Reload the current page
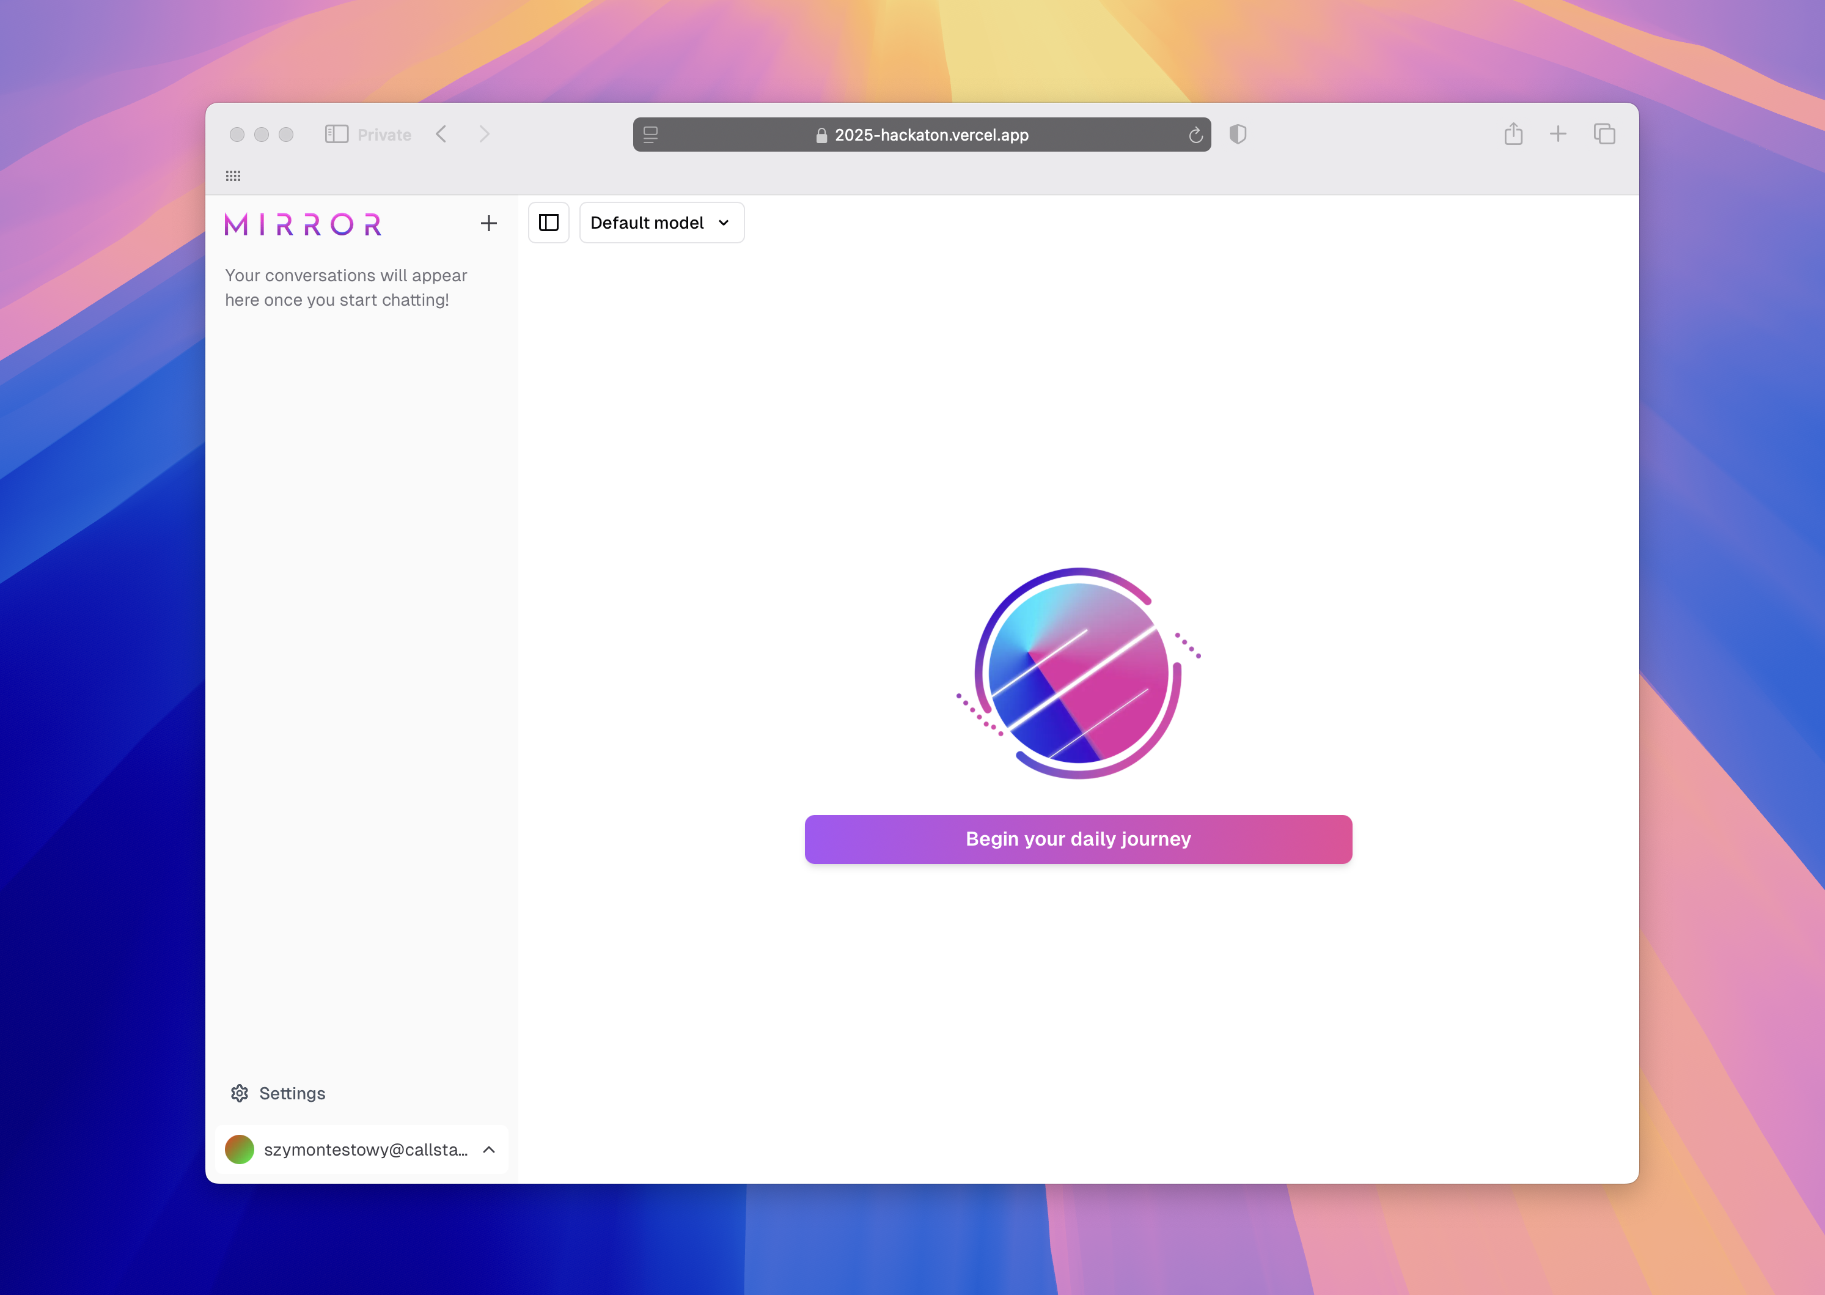Viewport: 1825px width, 1295px height. [1195, 135]
